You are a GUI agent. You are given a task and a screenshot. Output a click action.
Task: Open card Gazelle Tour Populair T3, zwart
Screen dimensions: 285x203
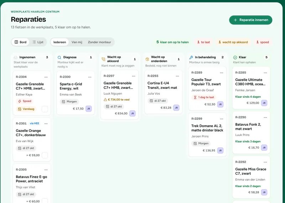[207, 89]
